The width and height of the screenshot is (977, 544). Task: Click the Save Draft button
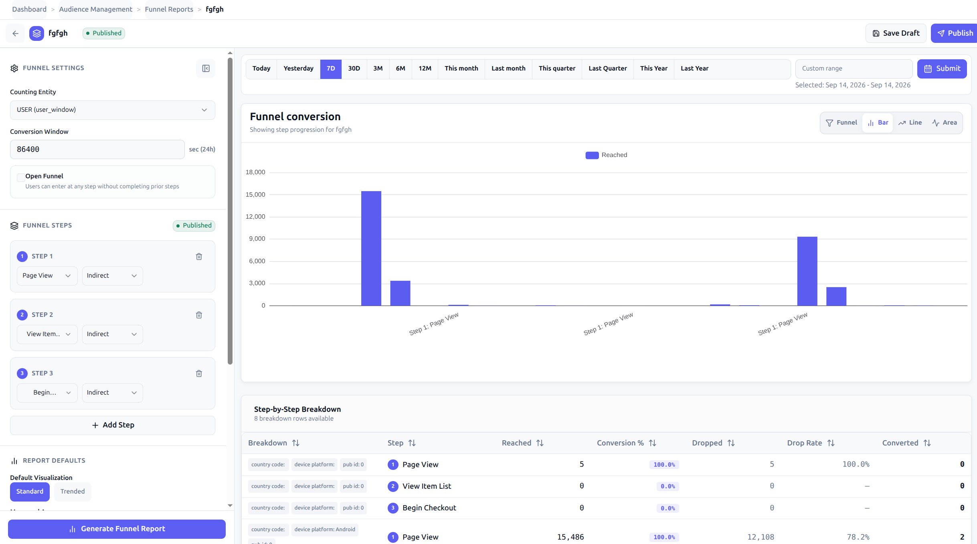coord(896,33)
